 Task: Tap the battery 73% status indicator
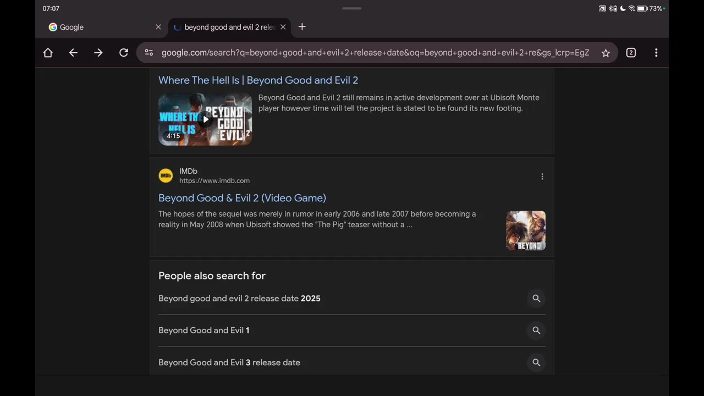coord(651,8)
